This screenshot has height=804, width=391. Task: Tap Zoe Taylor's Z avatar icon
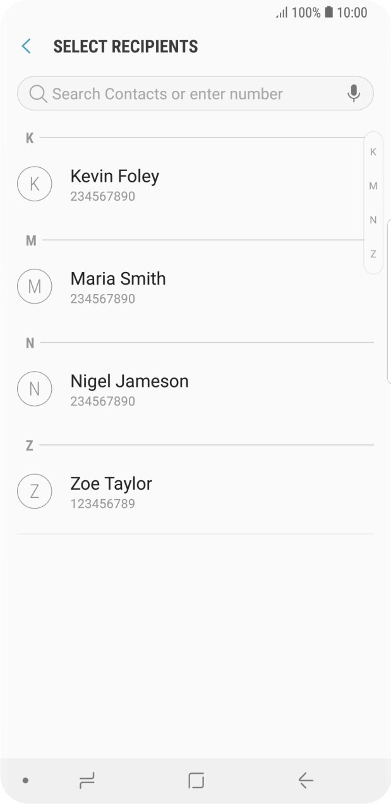click(x=35, y=491)
